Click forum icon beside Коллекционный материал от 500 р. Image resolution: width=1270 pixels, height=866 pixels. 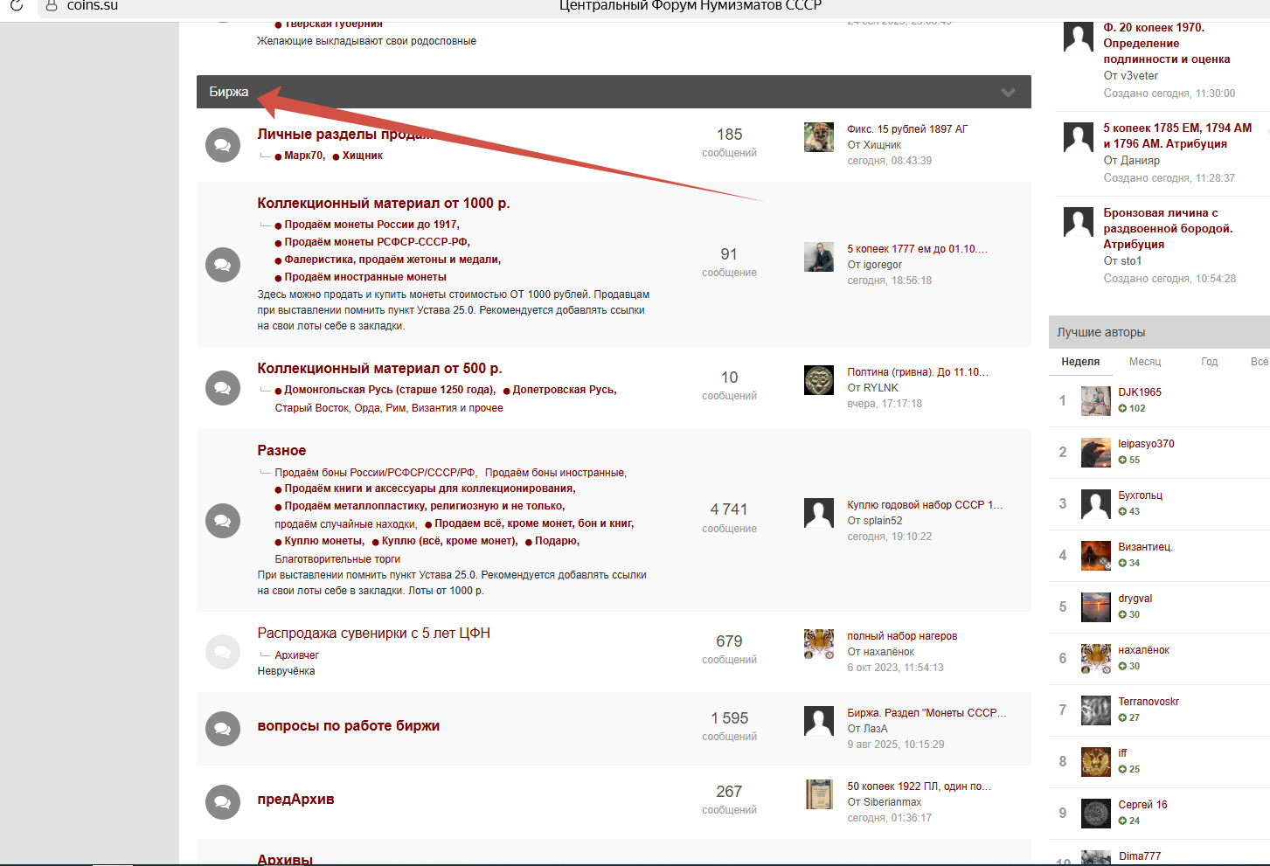pyautogui.click(x=223, y=387)
